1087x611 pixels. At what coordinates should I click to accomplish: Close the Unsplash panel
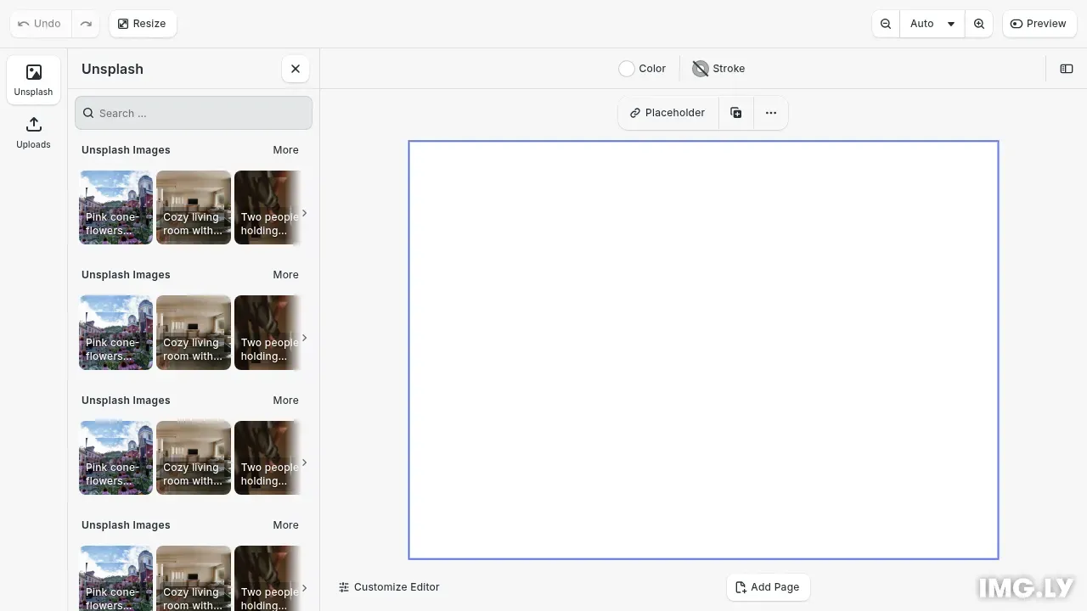tap(296, 69)
